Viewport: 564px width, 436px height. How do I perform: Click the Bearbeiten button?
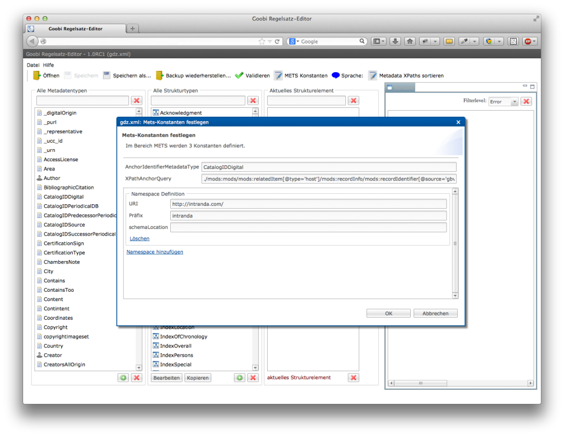[x=166, y=378]
